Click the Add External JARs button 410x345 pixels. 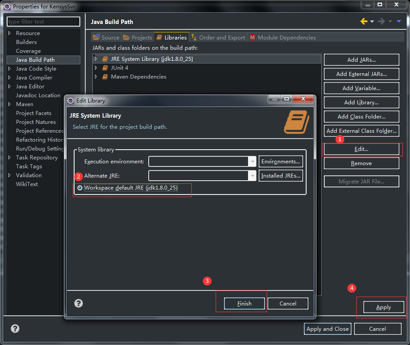point(361,74)
